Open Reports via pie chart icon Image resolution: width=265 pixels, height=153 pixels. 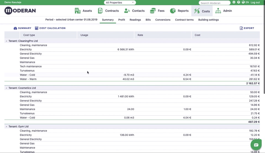coord(173,11)
